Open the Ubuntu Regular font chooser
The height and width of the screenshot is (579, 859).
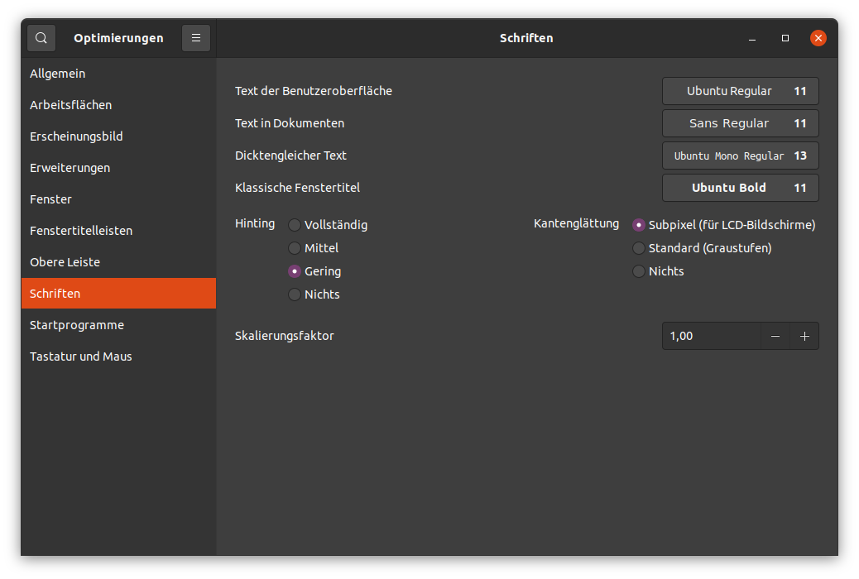click(x=740, y=91)
